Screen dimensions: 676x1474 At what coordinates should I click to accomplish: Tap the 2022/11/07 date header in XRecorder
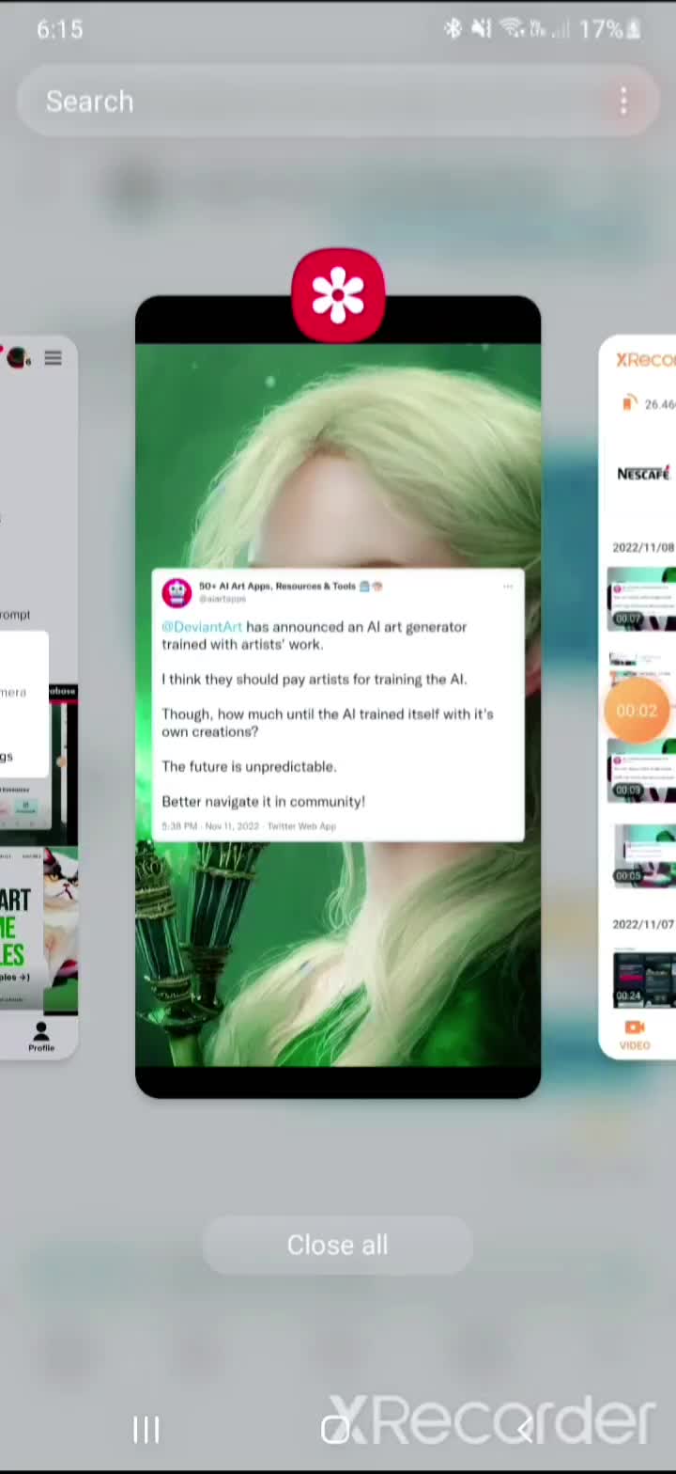point(643,924)
